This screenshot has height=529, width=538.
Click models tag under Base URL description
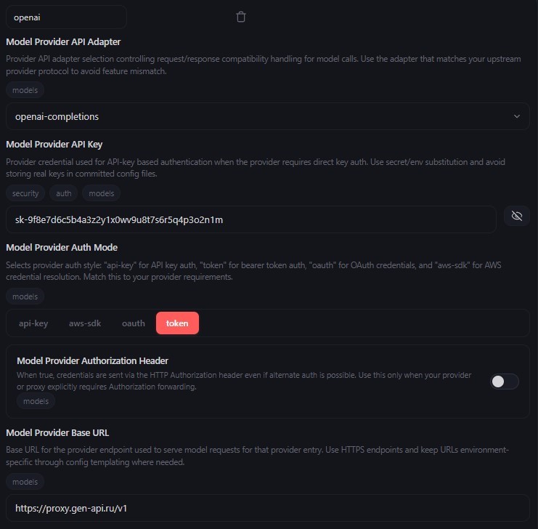point(25,481)
